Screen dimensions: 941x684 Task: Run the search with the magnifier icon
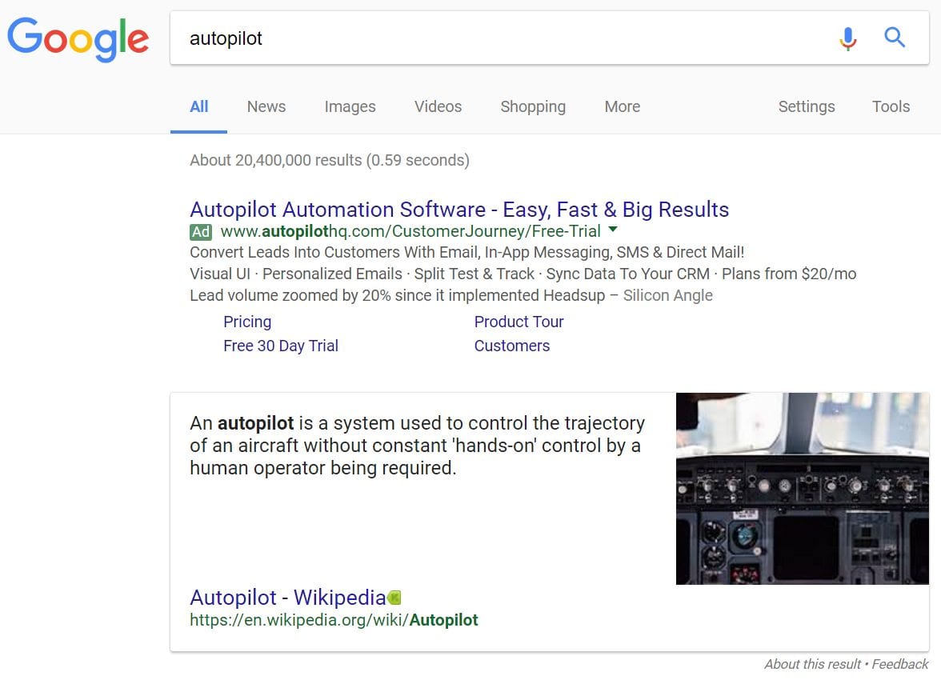[895, 37]
